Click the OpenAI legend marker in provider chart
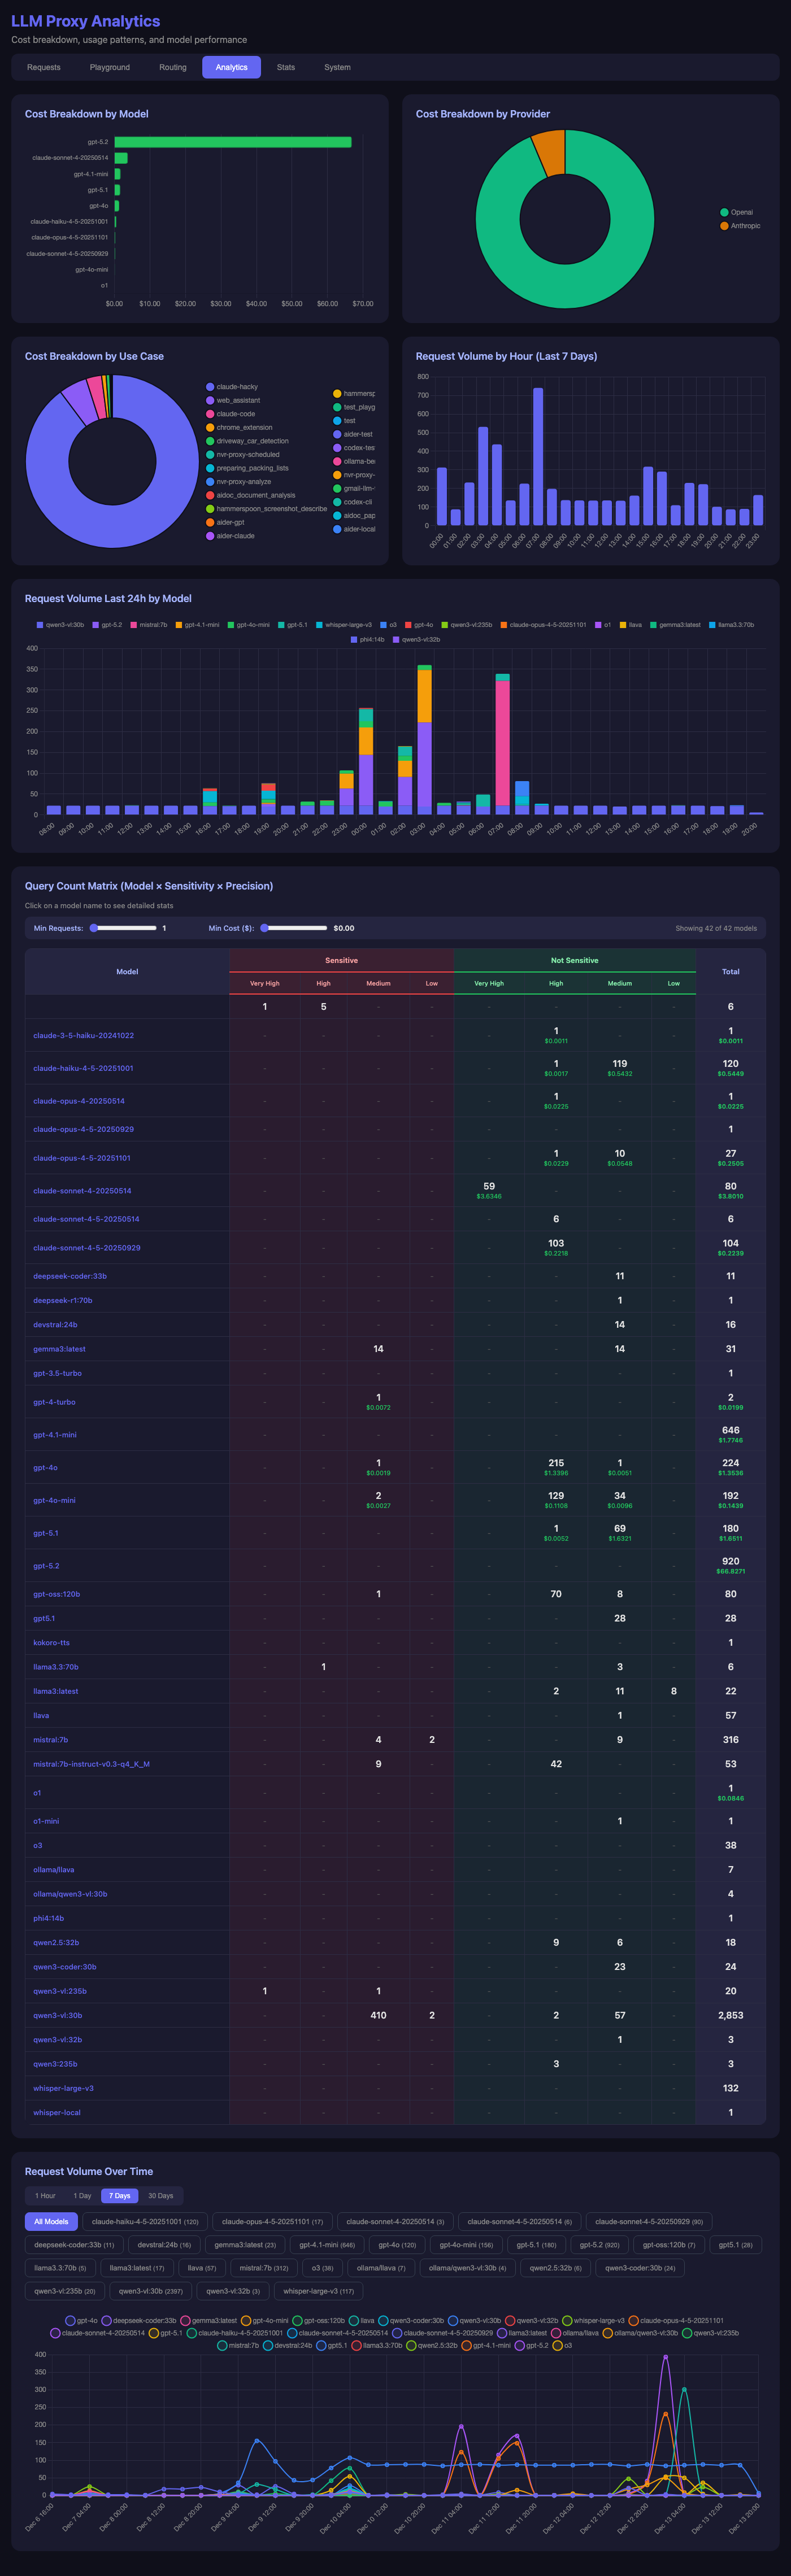Viewport: 791px width, 2576px height. (x=724, y=212)
